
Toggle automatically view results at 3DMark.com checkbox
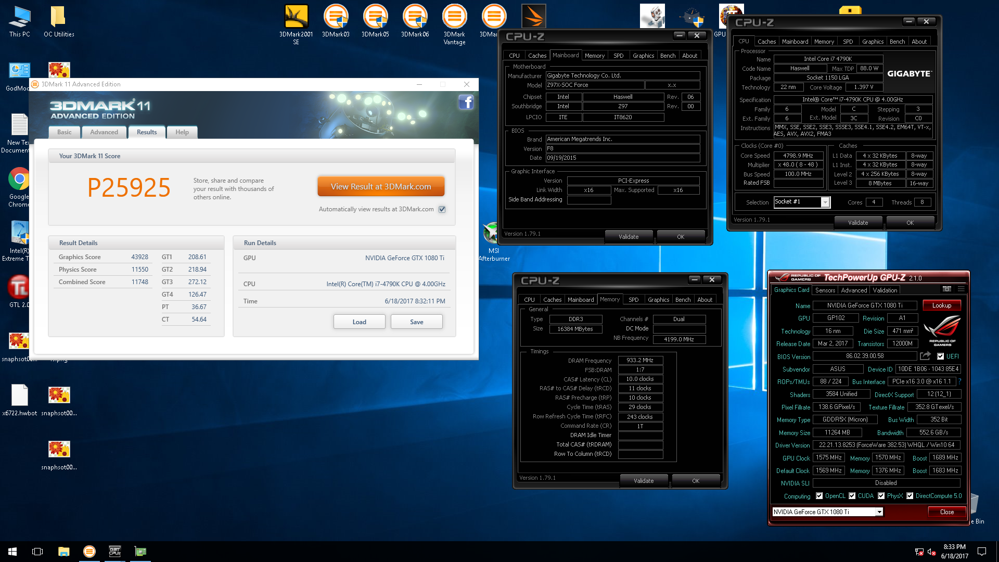point(442,209)
